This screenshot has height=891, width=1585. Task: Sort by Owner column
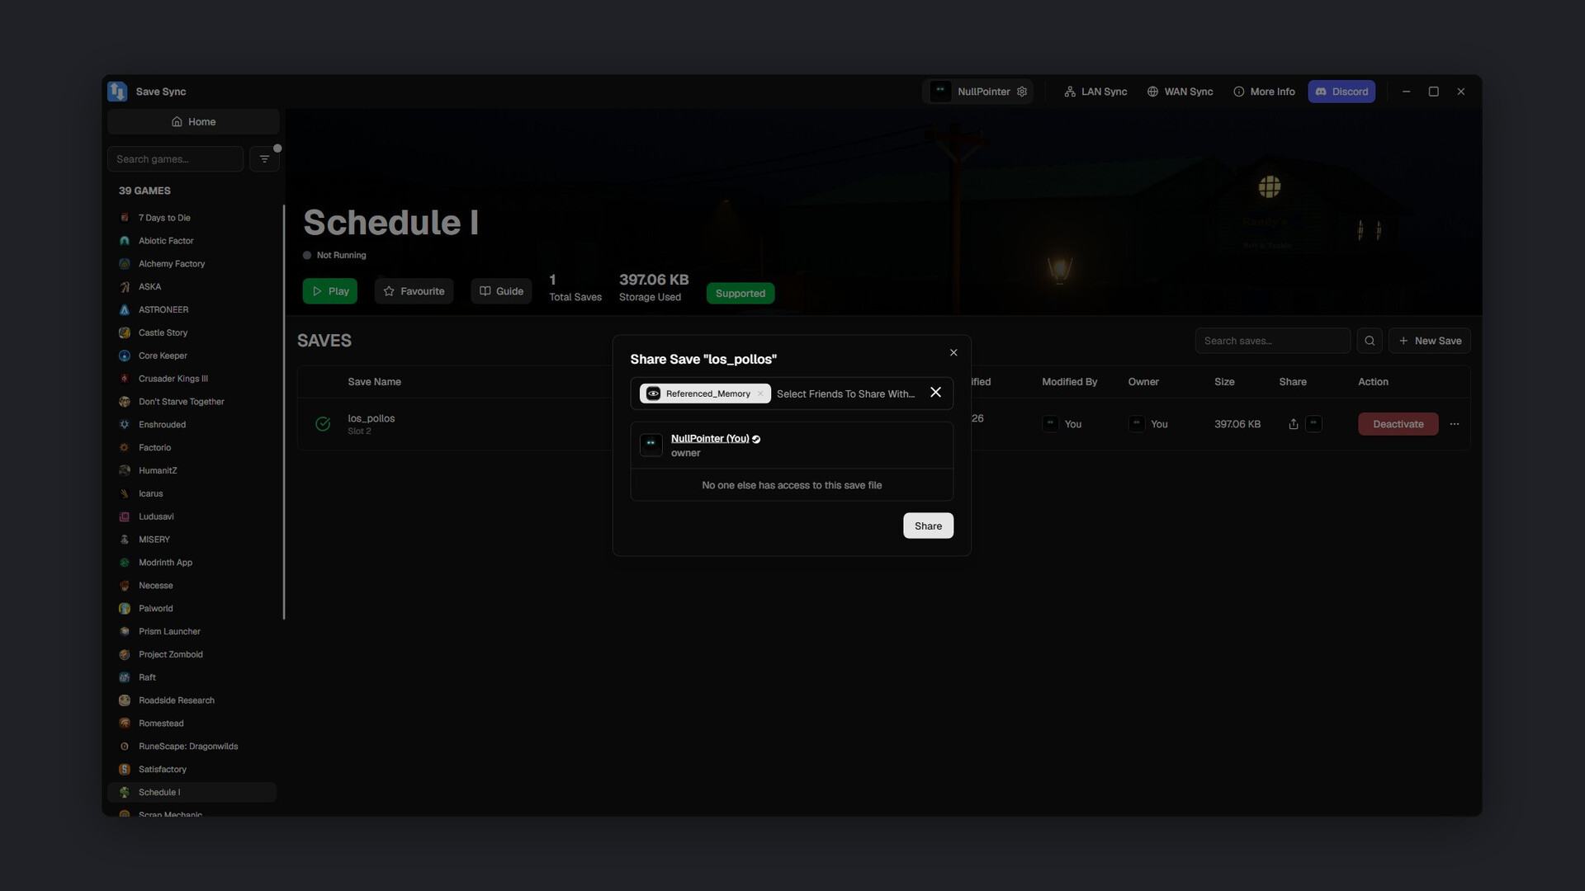coord(1143,382)
